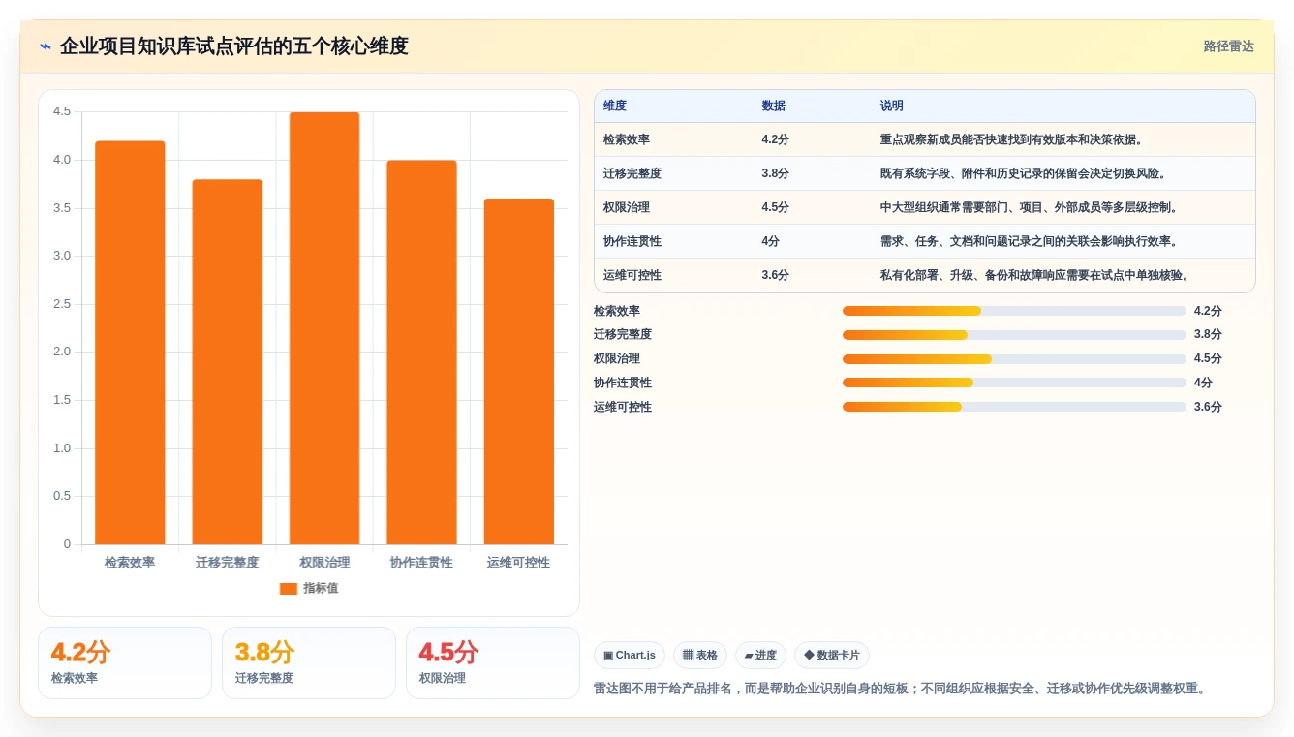Click the page title 企业项目知识库试点评估
Image resolution: width=1294 pixels, height=737 pixels.
coord(233,46)
